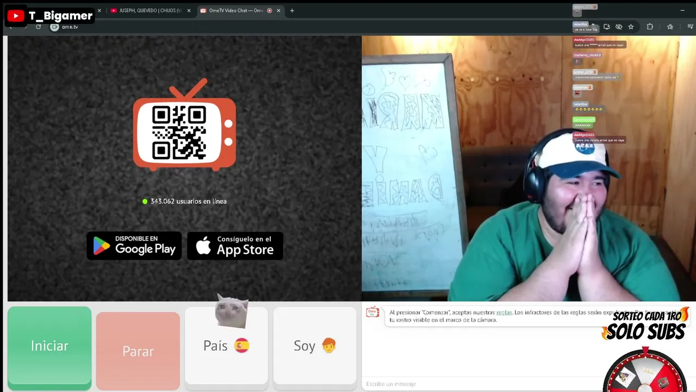Click the OmeTV logo beside rules message
The height and width of the screenshot is (392, 696).
[372, 311]
